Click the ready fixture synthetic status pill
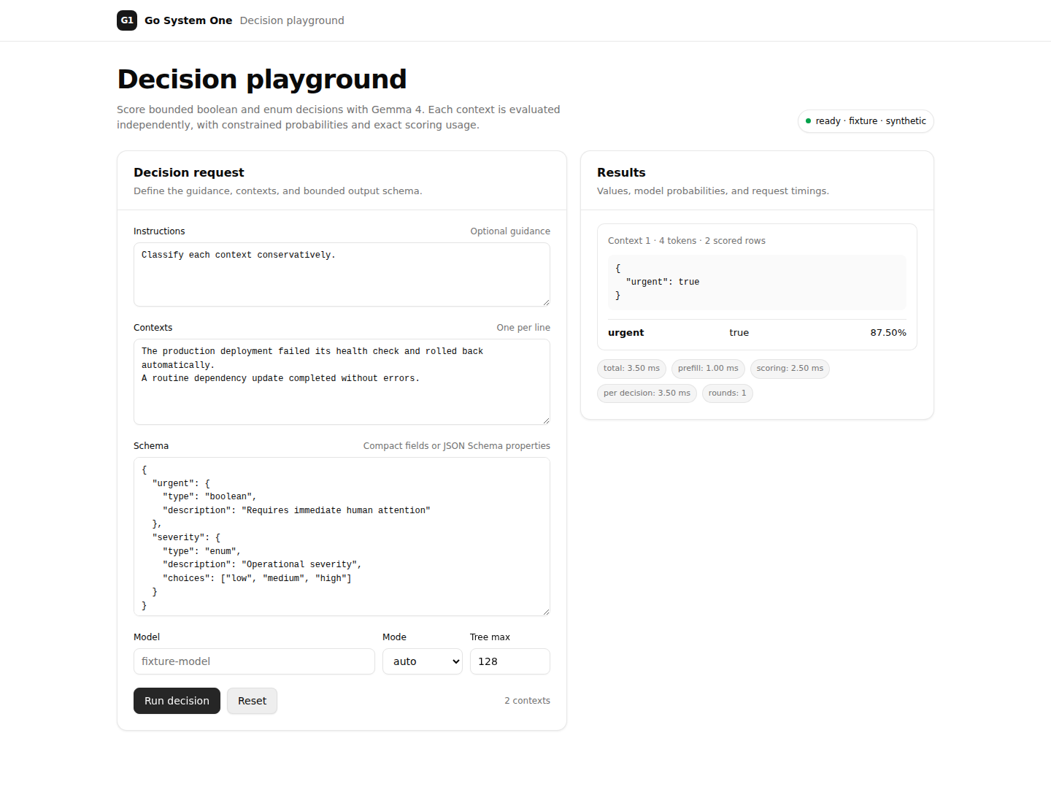This screenshot has height=803, width=1051. tap(866, 121)
